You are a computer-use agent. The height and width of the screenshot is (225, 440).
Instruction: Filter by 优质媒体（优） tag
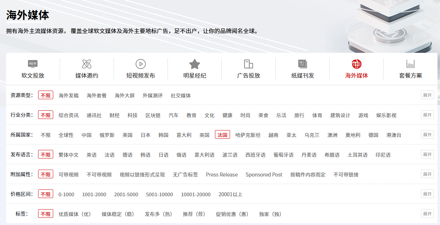75,214
